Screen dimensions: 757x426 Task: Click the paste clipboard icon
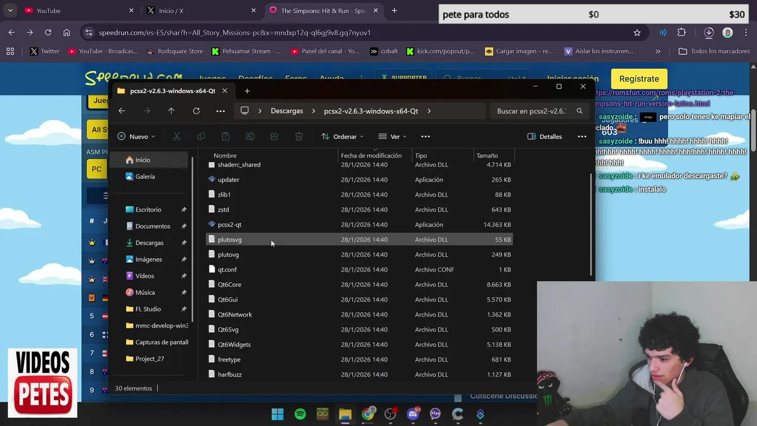[x=225, y=137]
